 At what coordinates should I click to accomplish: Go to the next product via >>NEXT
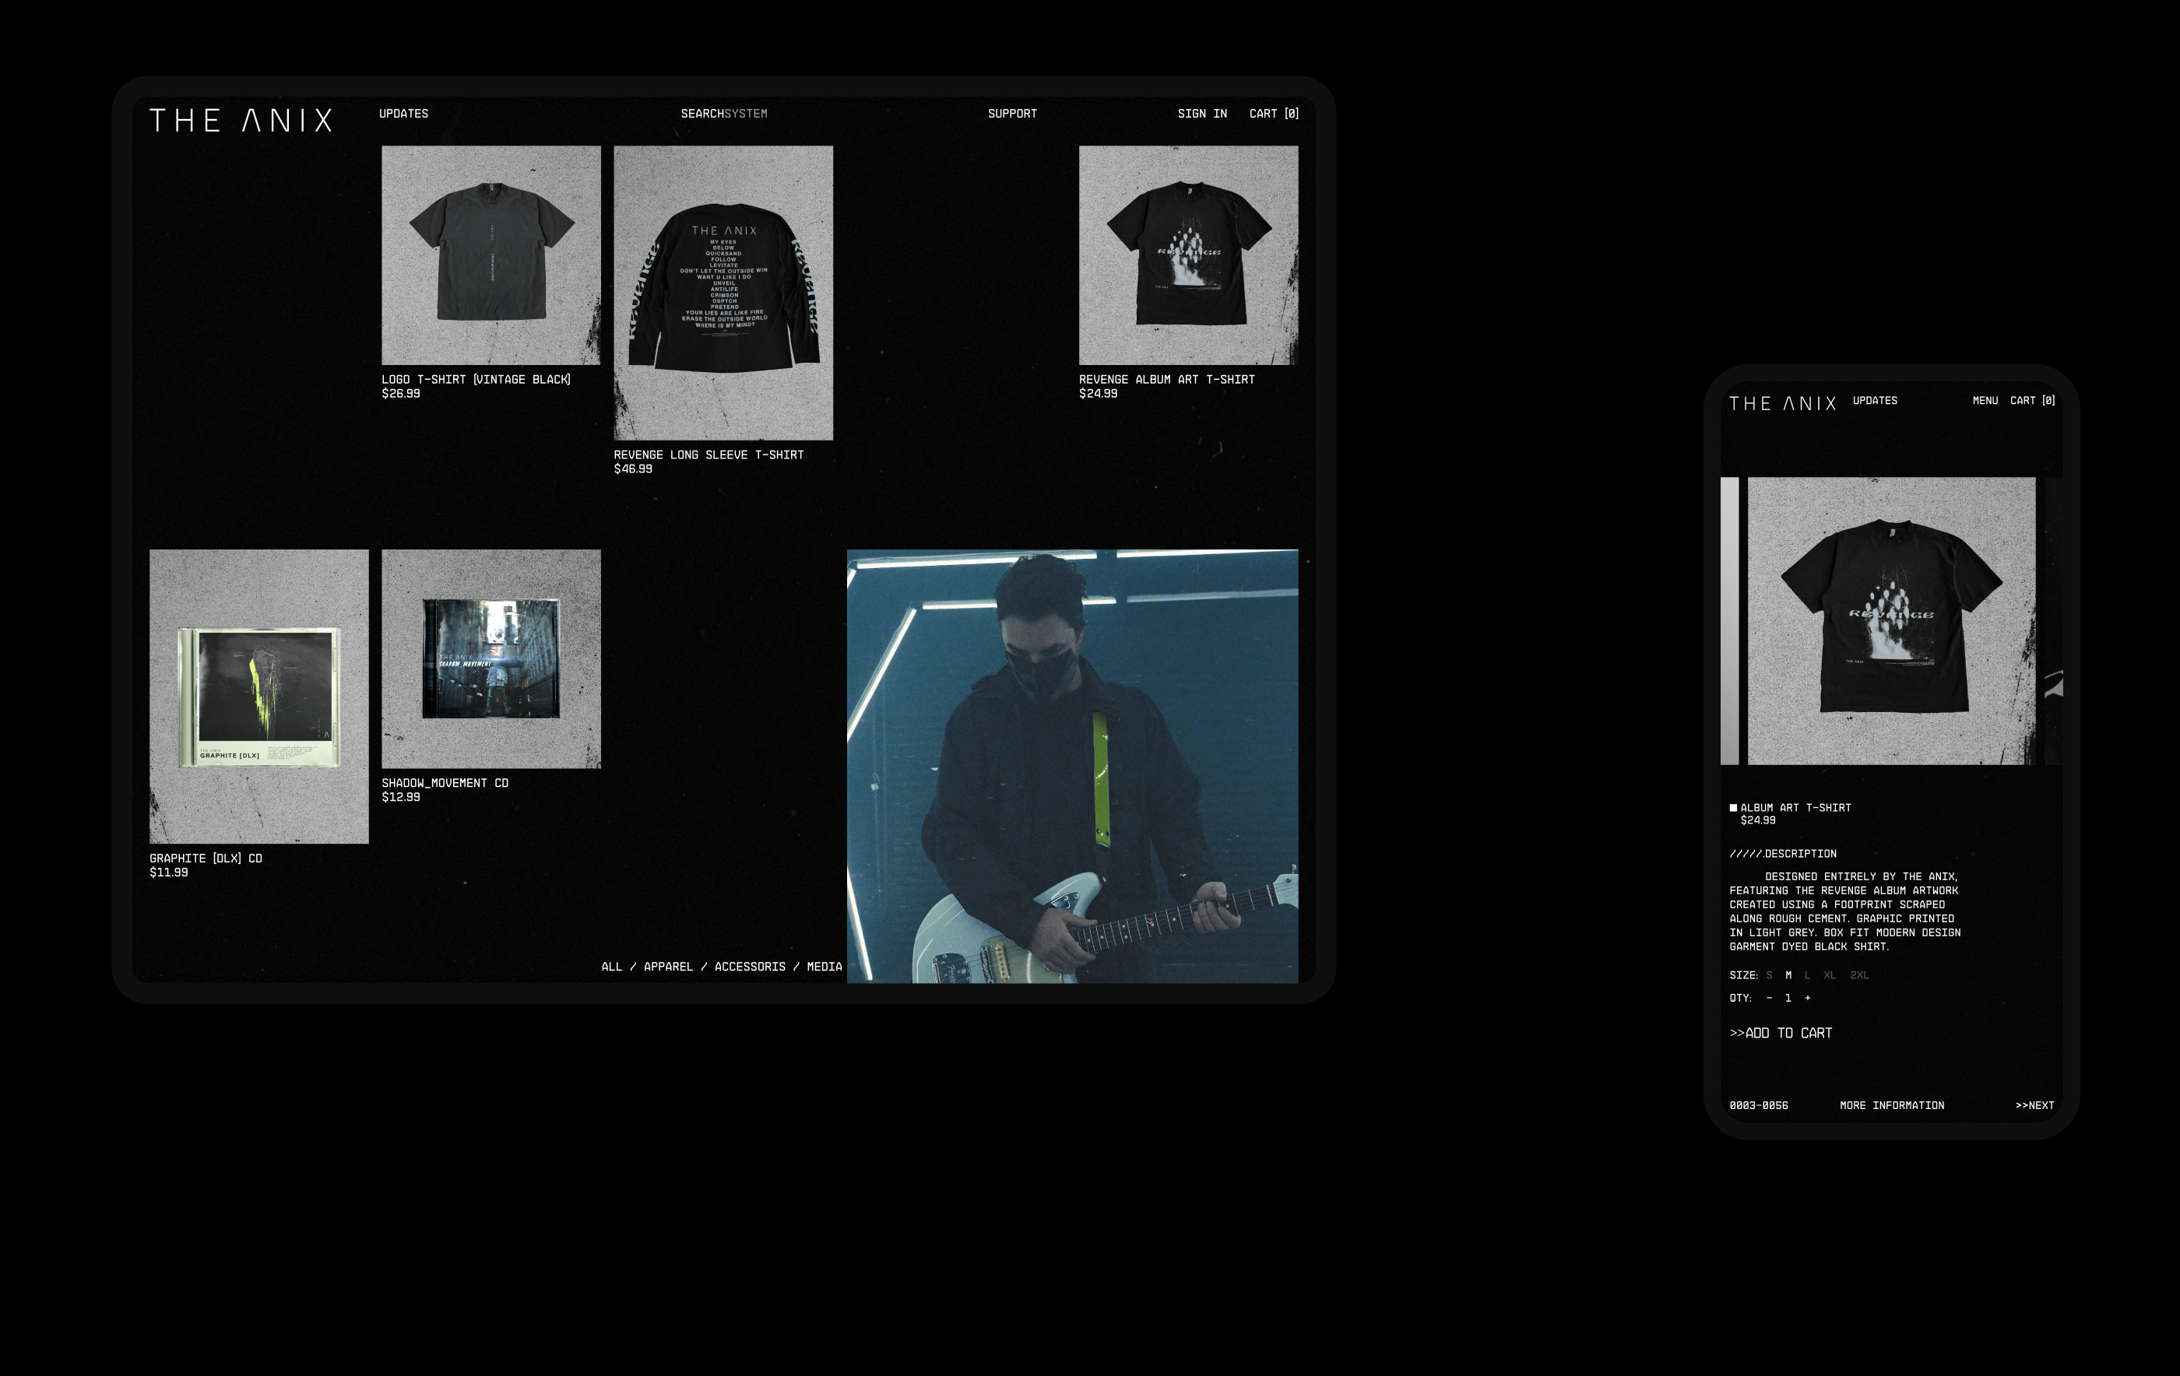2034,1105
